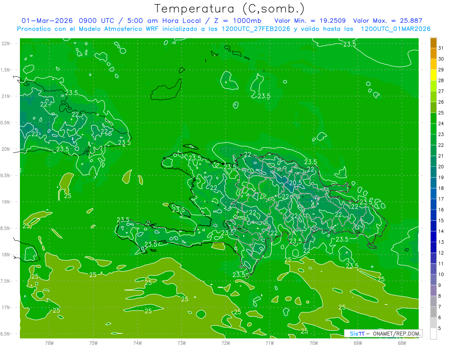The image size is (451, 348).
Task: Click the color legend value "10"
Action: pos(441,274)
